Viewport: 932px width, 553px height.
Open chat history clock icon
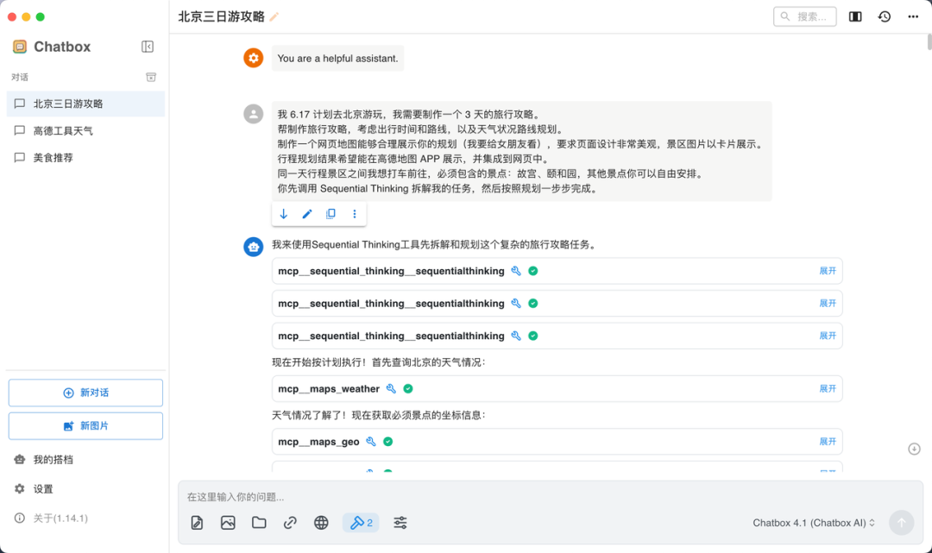pyautogui.click(x=884, y=16)
